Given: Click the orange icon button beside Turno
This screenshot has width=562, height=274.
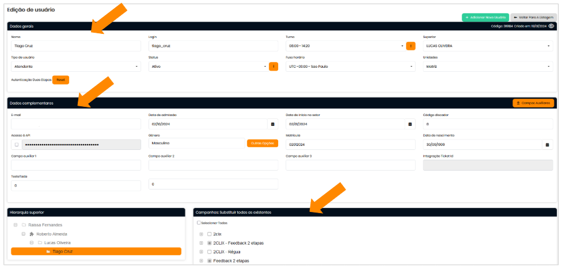Looking at the screenshot, I should click(x=411, y=46).
